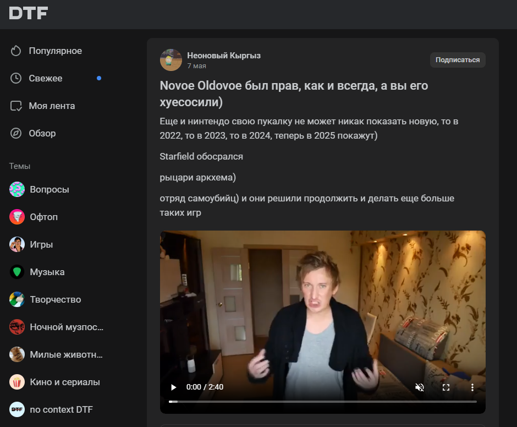517x427 pixels.
Task: Open the Вопросы topic
Action: pyautogui.click(x=50, y=189)
